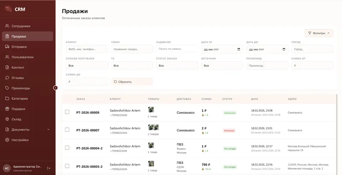
Task: Click the Завершен status badge
Action: pos(230,113)
